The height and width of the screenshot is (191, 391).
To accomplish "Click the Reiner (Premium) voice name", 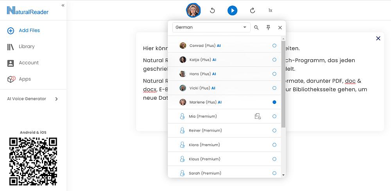I will [206, 130].
